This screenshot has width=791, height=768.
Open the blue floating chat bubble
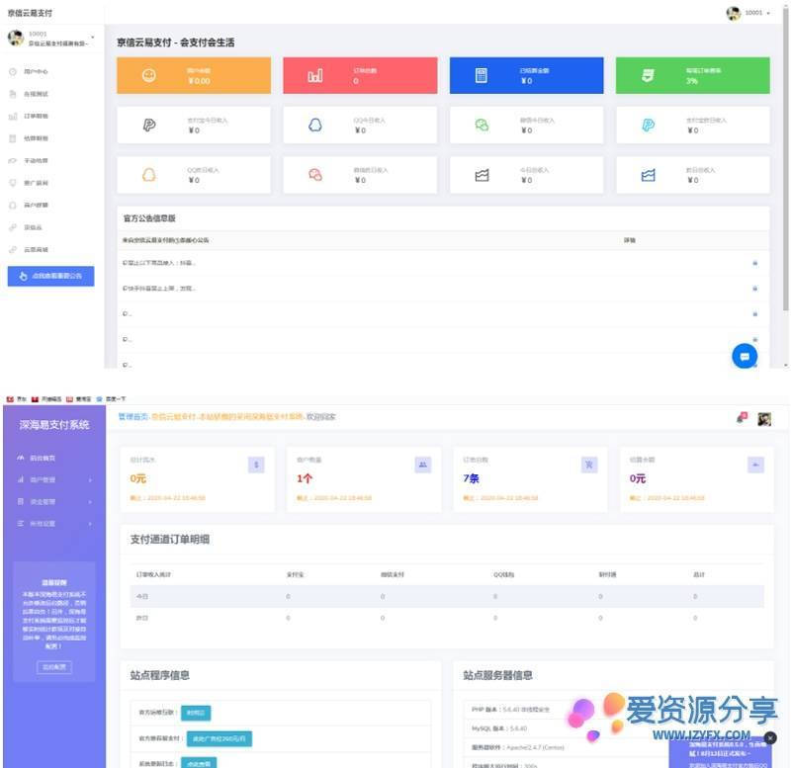[745, 356]
